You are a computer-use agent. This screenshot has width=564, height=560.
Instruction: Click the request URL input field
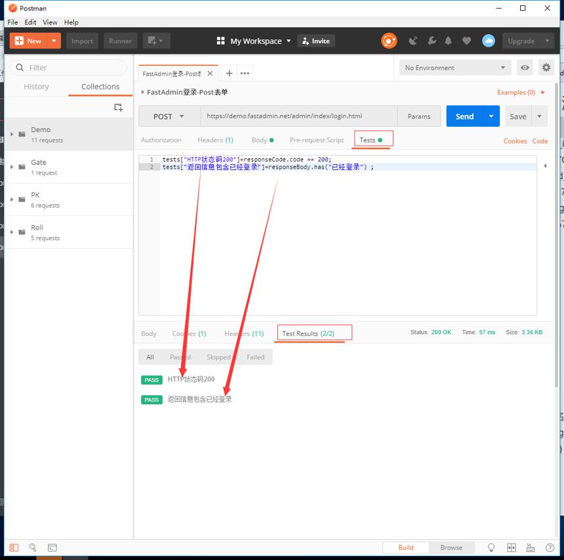click(298, 116)
